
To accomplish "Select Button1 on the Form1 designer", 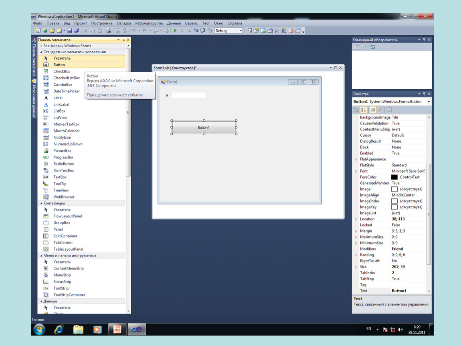I will (x=204, y=127).
